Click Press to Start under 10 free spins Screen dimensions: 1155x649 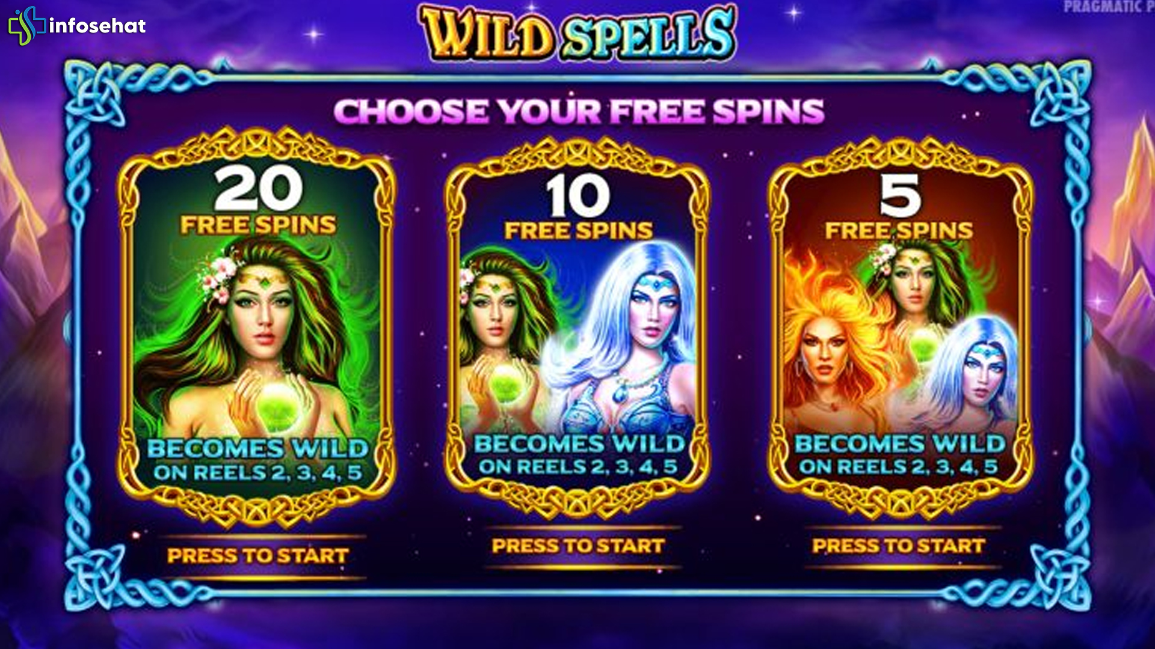578,546
